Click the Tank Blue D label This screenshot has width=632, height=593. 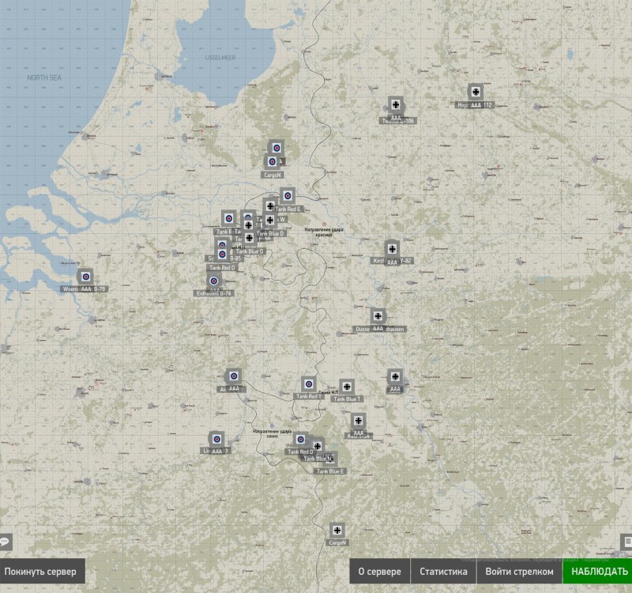pyautogui.click(x=271, y=233)
